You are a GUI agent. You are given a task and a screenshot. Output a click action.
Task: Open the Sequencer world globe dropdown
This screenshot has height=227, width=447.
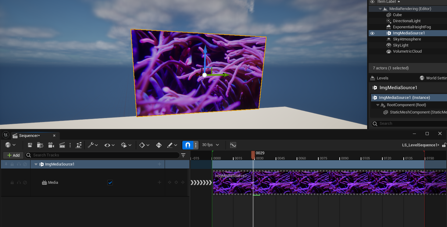10,145
